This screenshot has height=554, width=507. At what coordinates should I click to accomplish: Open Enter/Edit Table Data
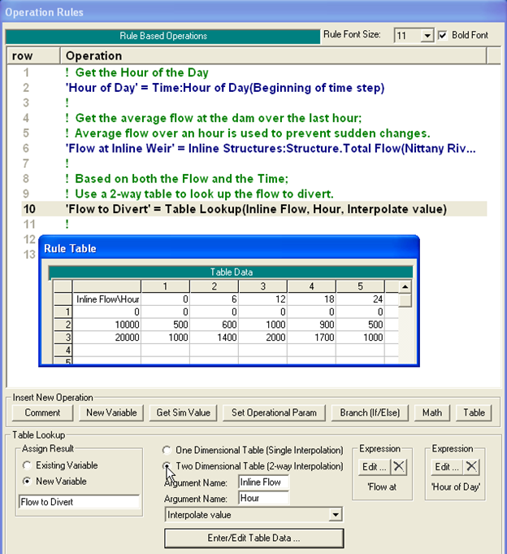click(x=253, y=538)
